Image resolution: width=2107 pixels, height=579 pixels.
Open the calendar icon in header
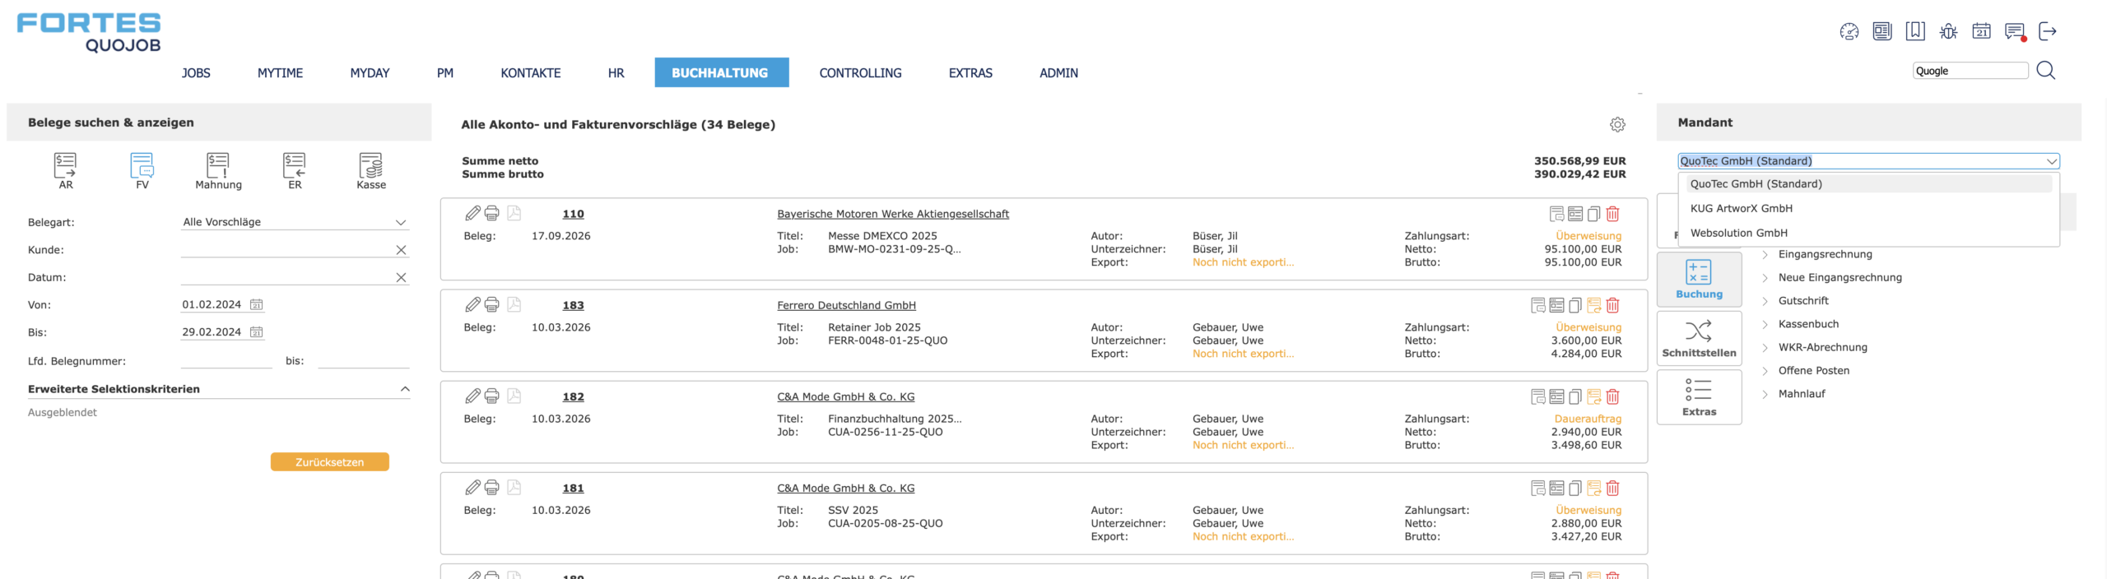point(1981,31)
